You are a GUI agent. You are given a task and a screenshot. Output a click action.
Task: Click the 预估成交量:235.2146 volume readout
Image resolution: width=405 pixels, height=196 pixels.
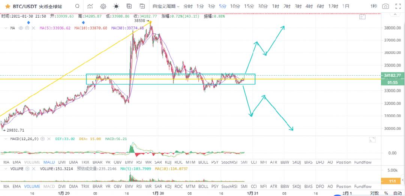click(97, 169)
